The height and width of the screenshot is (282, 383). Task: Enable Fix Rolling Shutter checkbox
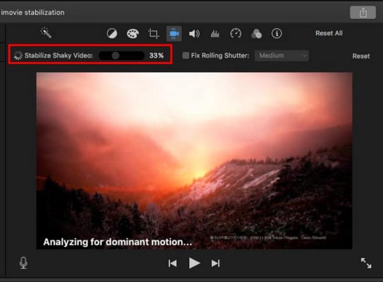pos(186,55)
